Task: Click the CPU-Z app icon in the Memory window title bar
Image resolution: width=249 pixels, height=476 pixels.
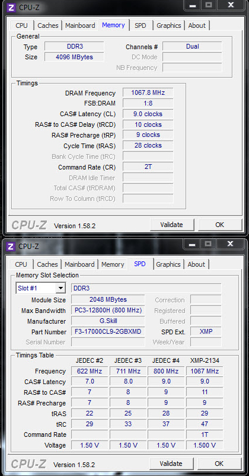Action: coord(11,7)
